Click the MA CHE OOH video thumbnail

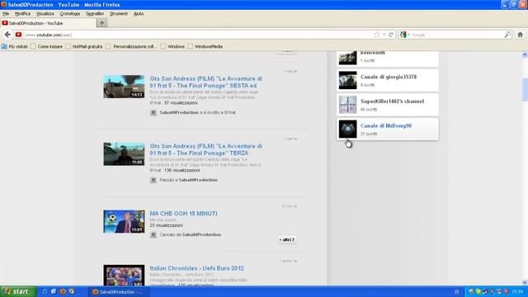[124, 222]
